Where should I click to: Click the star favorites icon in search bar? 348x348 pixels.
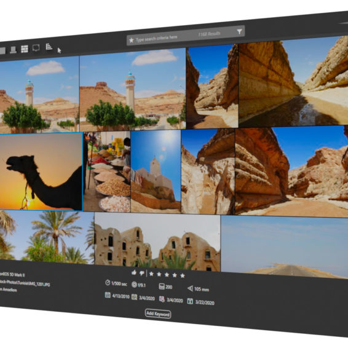[132, 41]
